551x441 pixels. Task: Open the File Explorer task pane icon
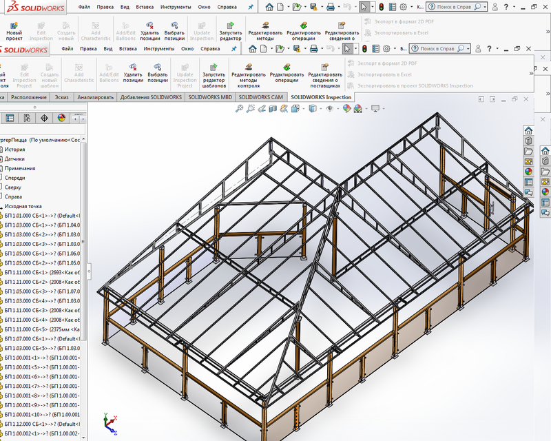[528, 152]
